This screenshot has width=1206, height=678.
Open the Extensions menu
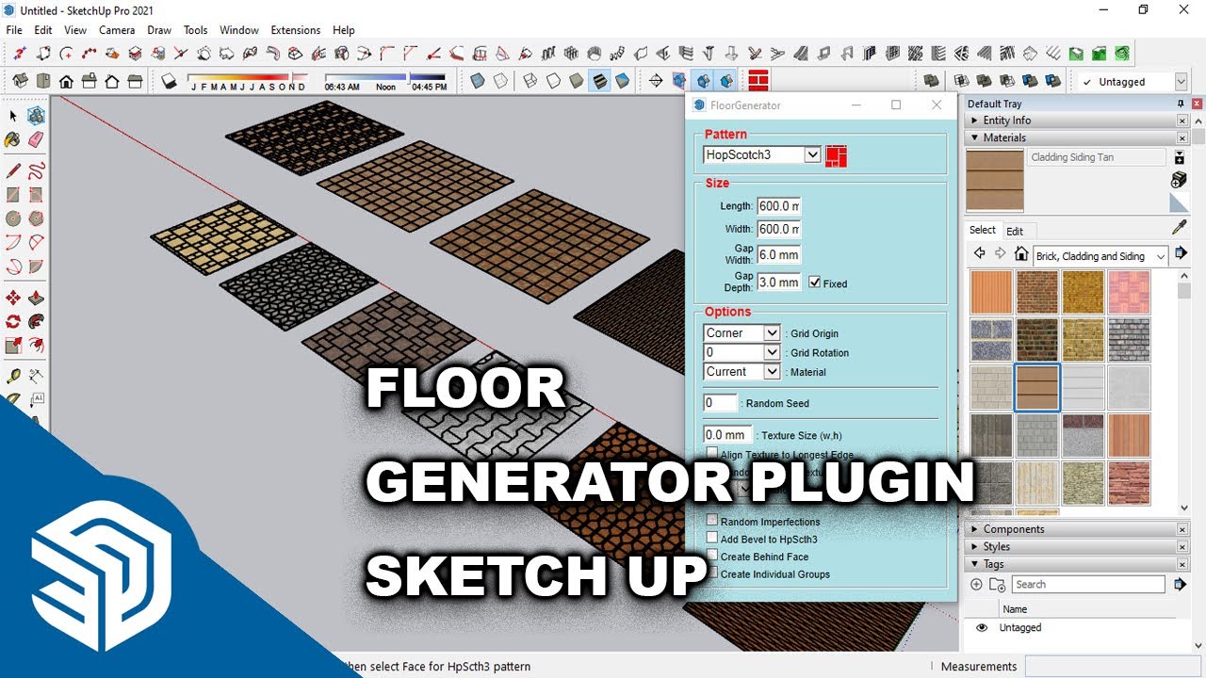(x=296, y=30)
